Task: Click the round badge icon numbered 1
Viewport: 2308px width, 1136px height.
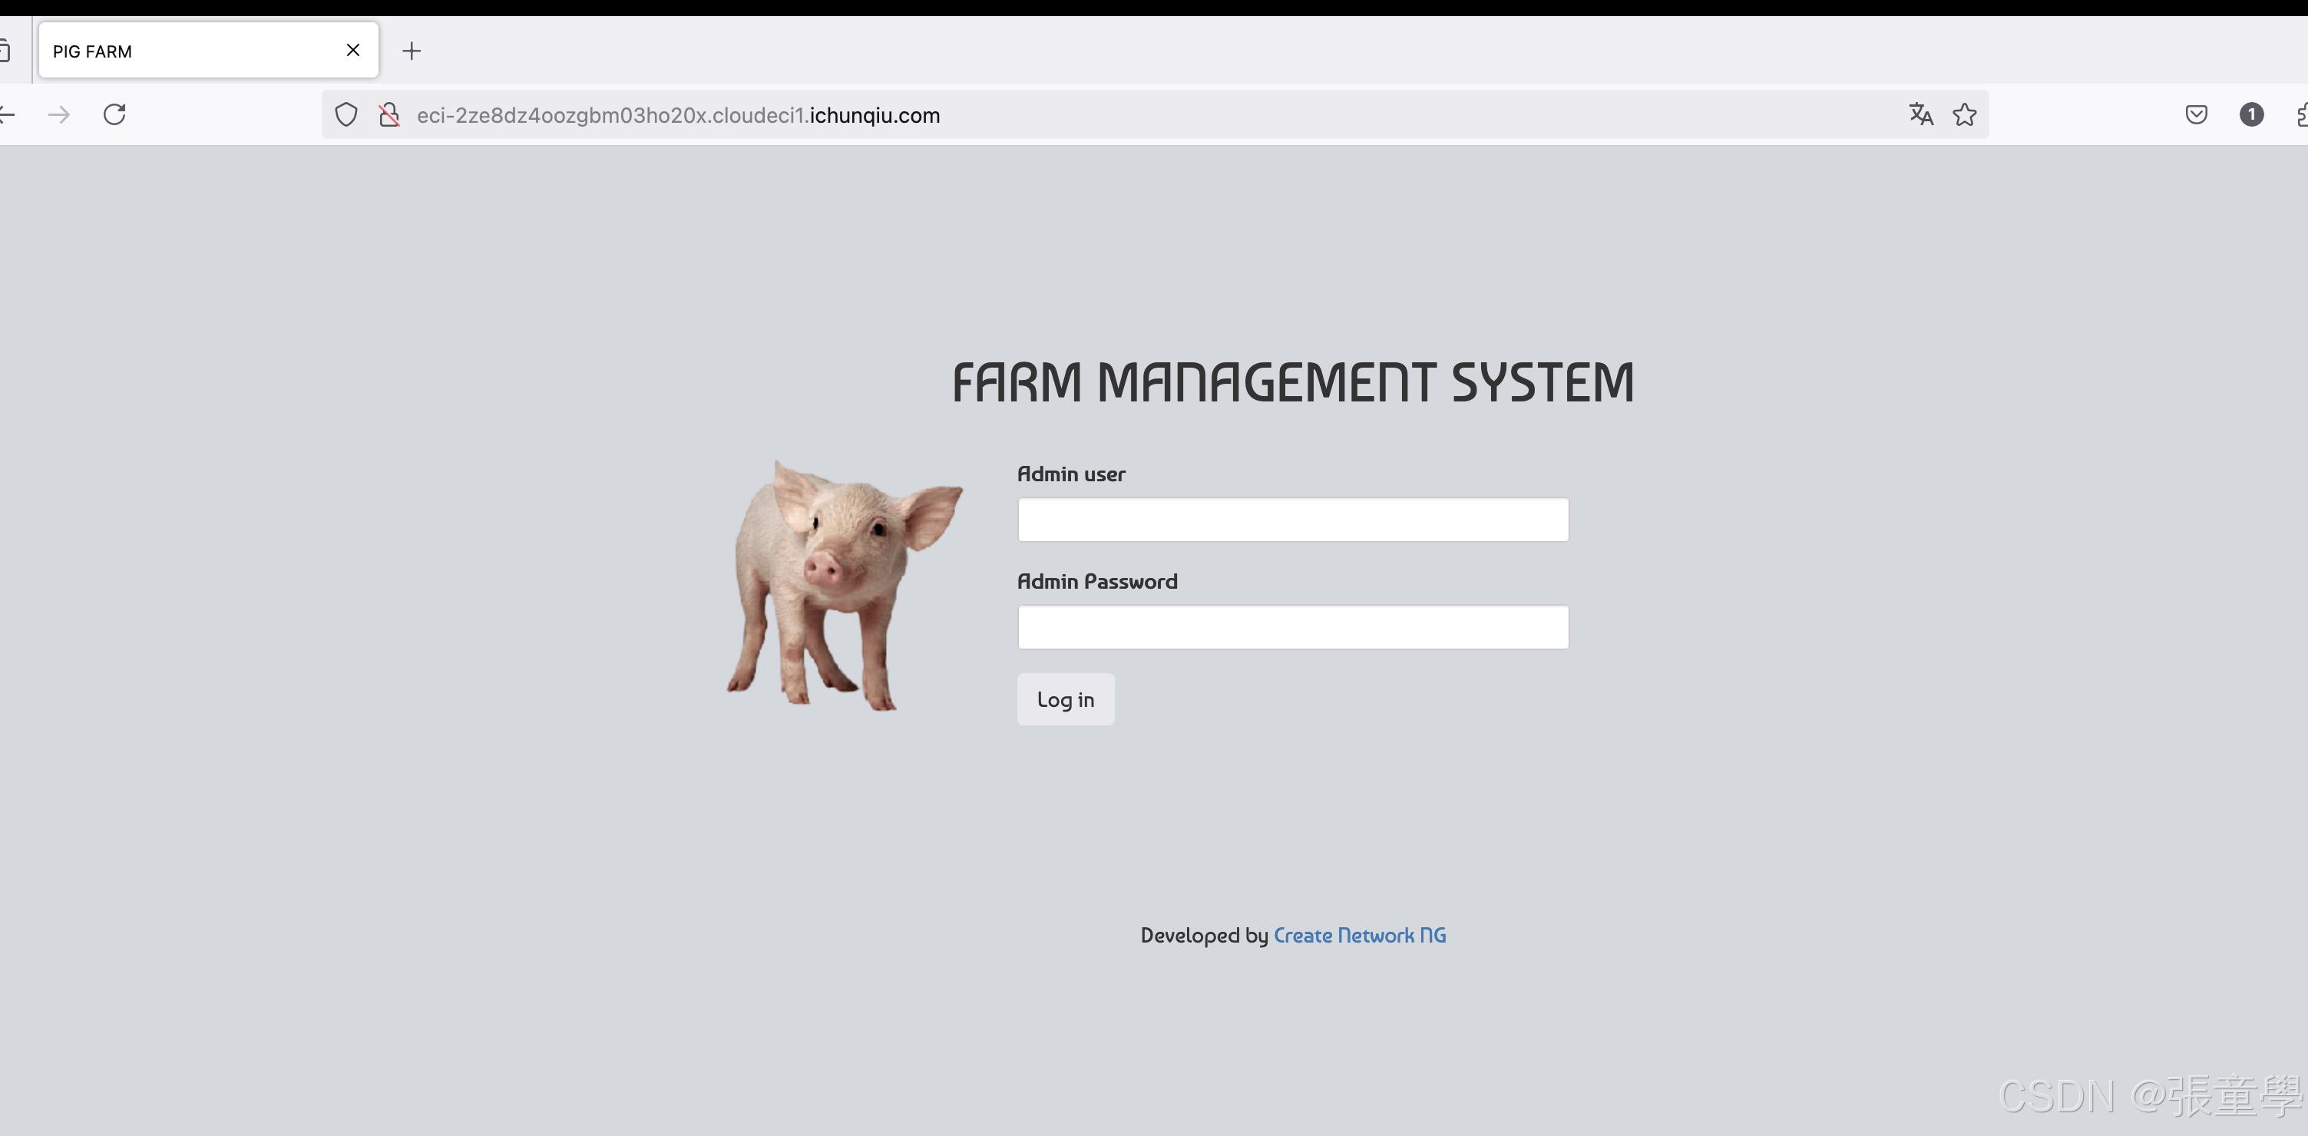Action: tap(2250, 114)
